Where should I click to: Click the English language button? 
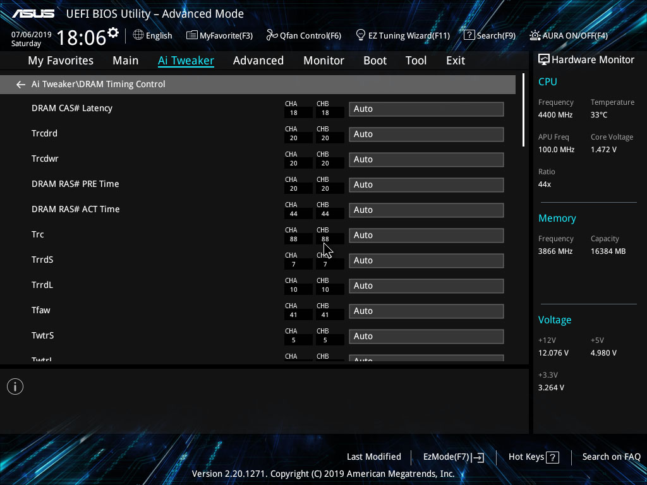pyautogui.click(x=159, y=35)
